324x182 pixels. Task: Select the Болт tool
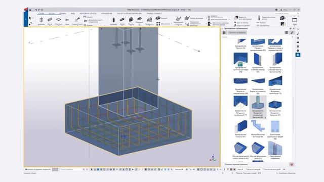[67, 21]
